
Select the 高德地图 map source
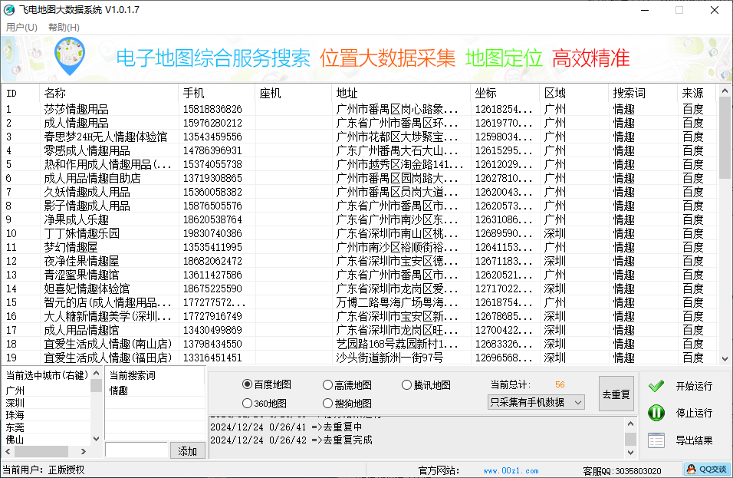click(328, 385)
